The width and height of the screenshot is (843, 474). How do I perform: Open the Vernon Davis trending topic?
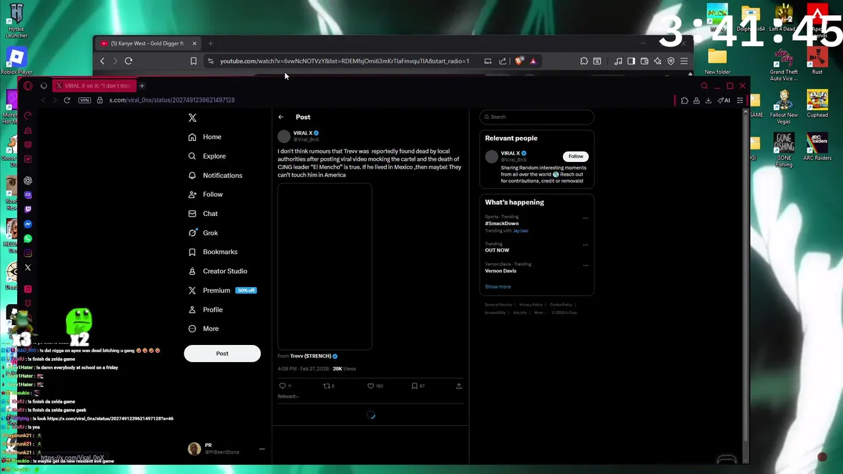click(501, 271)
